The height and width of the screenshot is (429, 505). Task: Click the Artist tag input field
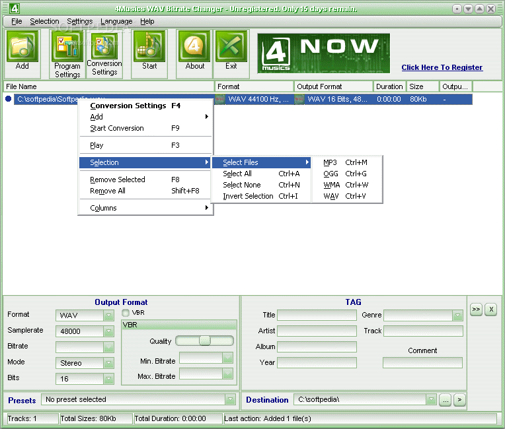[317, 331]
